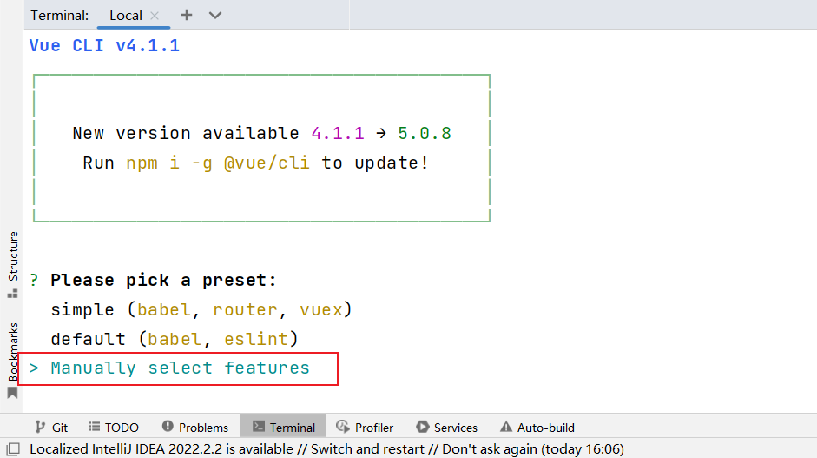The height and width of the screenshot is (458, 817).
Task: Close the Local terminal tab
Action: tap(155, 16)
